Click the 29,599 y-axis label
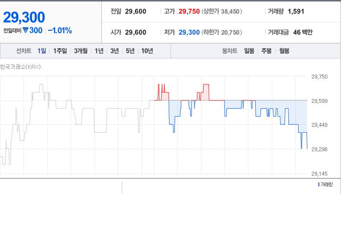341x239 pixels. click(319, 101)
